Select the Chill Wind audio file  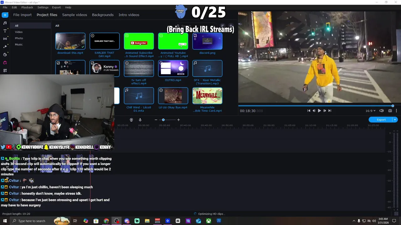coord(139,96)
